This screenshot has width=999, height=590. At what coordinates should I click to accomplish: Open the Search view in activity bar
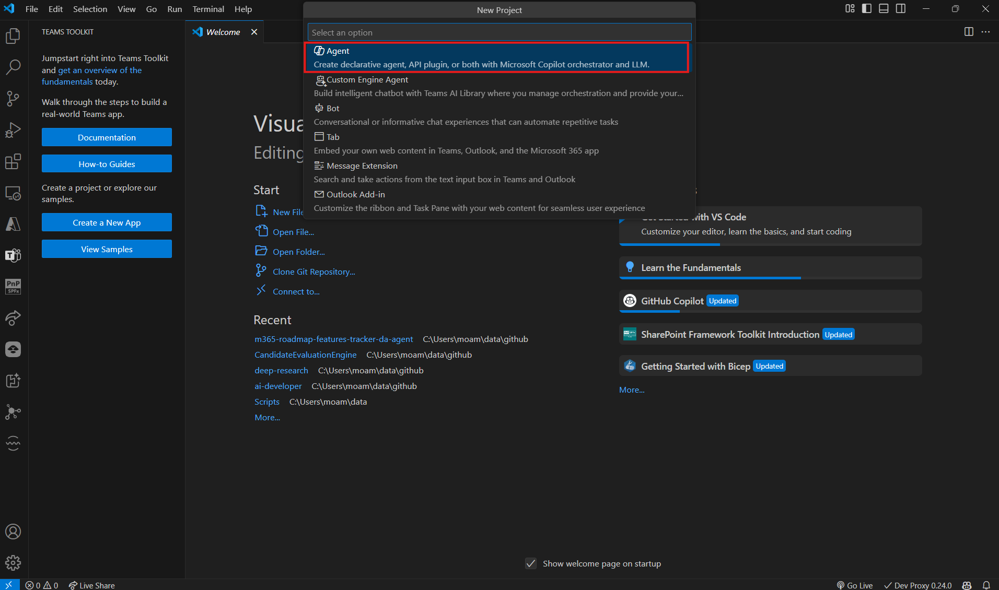(13, 67)
